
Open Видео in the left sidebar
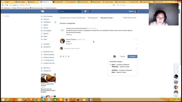45,36
